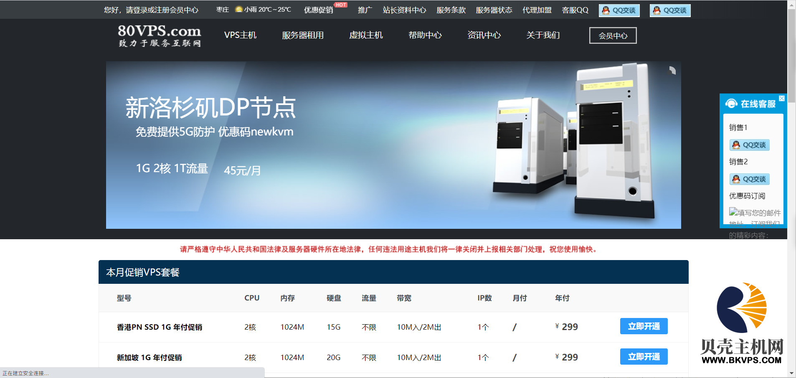The width and height of the screenshot is (796, 378).
Task: Click the scrollbar down arrow
Action: pyautogui.click(x=791, y=373)
